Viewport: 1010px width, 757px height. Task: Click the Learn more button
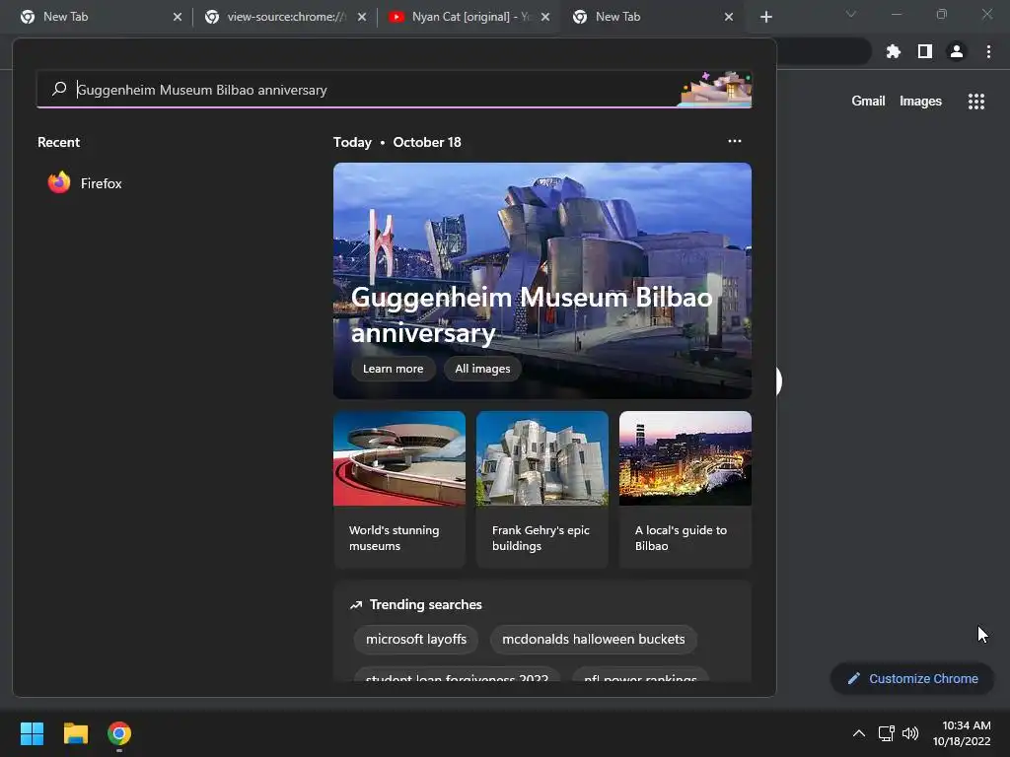pos(393,369)
